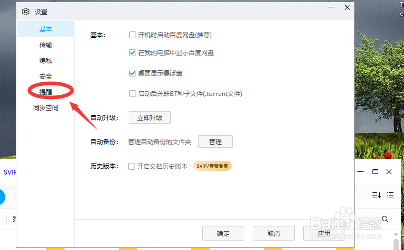Toggle 桌面显示悬浮窗 checkbox

click(132, 73)
